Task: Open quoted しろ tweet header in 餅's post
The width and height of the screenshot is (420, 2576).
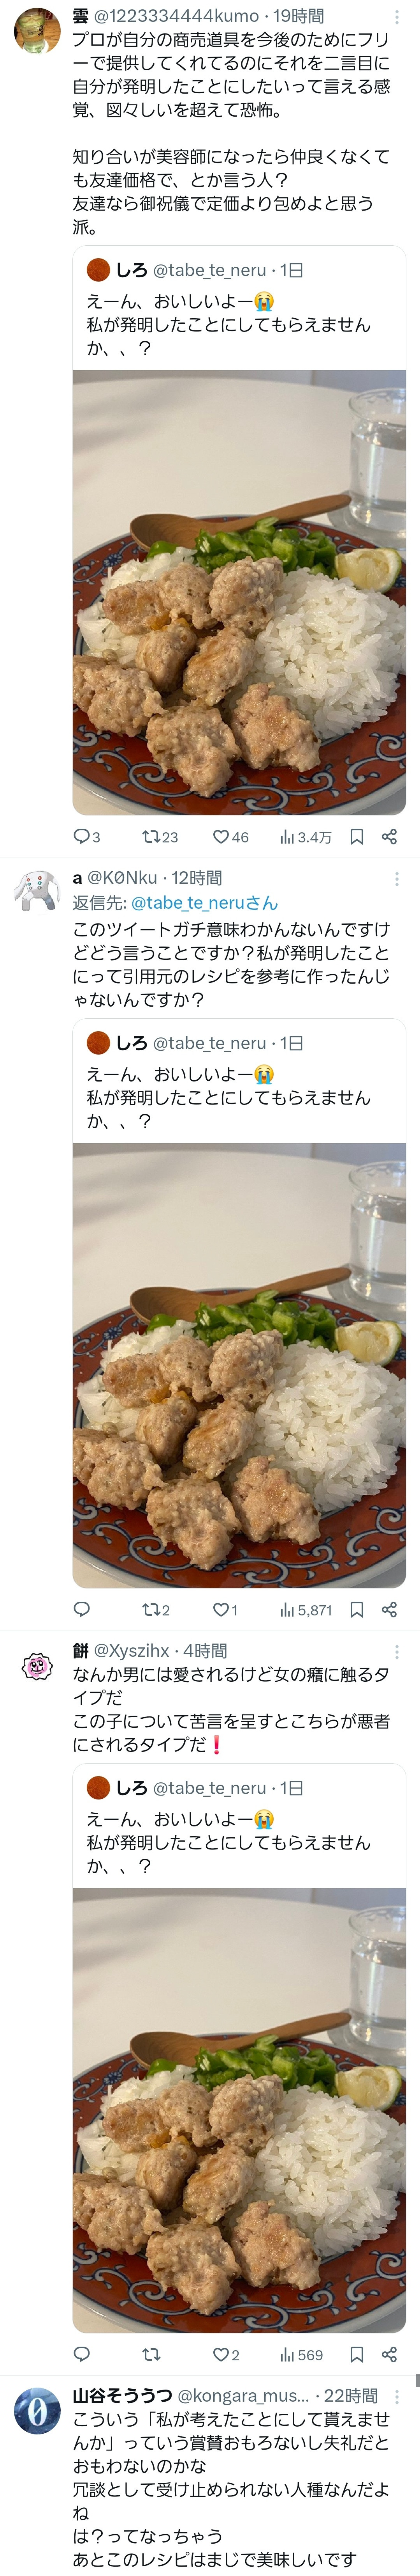Action: (195, 1788)
